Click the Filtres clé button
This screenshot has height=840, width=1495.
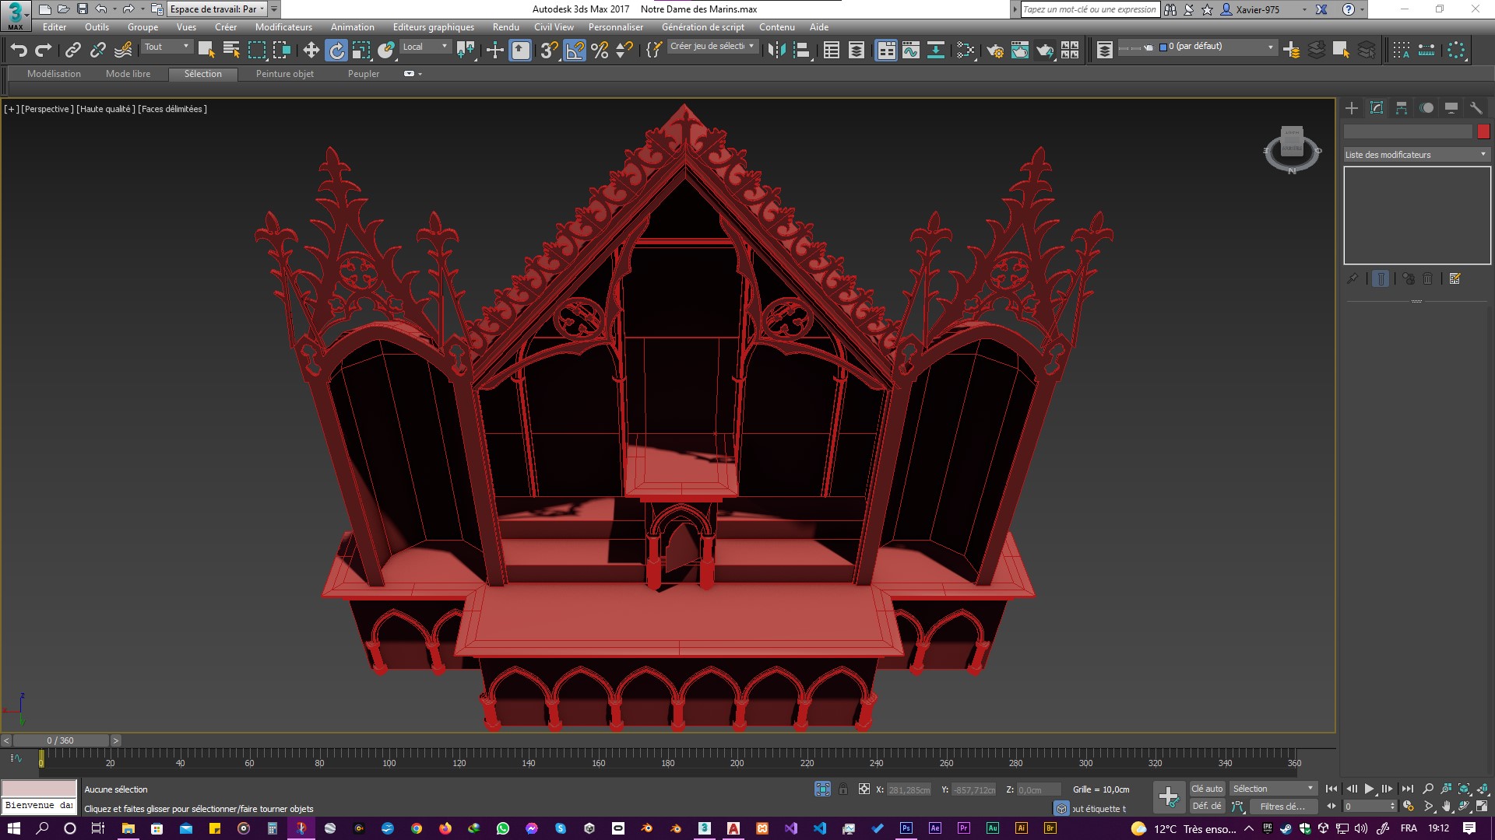coord(1282,807)
